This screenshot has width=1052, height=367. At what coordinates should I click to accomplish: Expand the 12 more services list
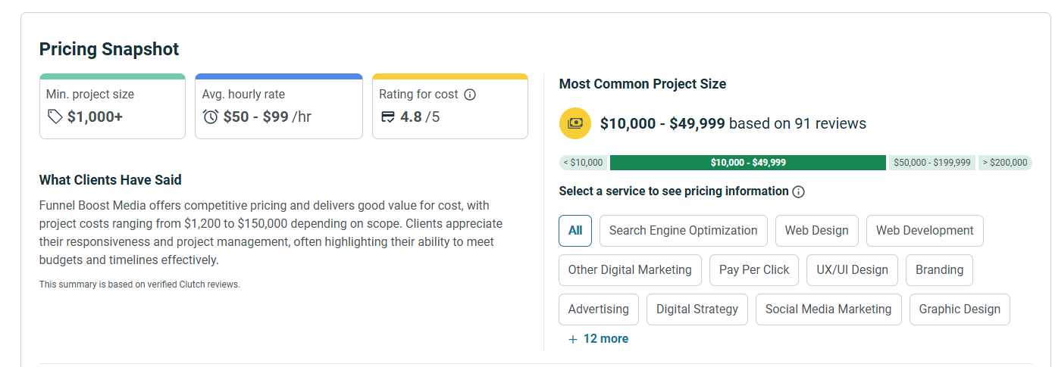click(598, 339)
